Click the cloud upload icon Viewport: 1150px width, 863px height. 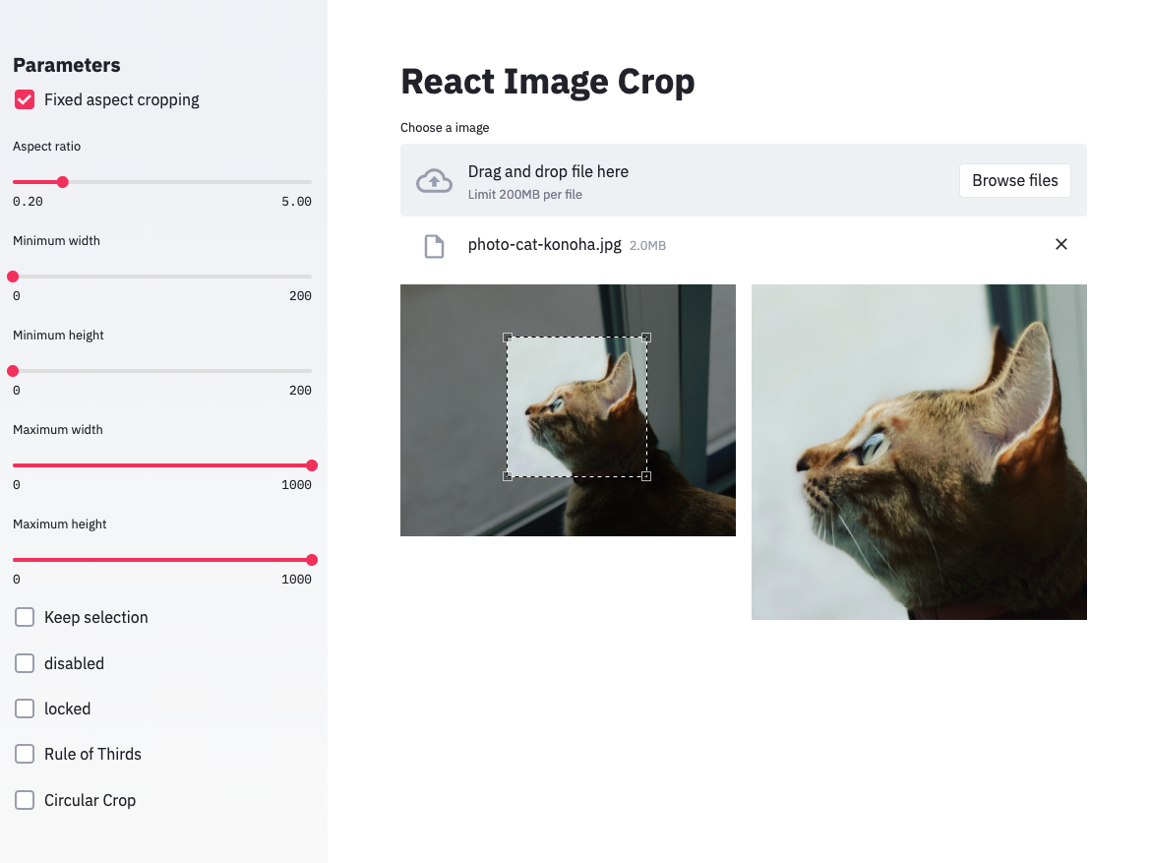tap(434, 180)
